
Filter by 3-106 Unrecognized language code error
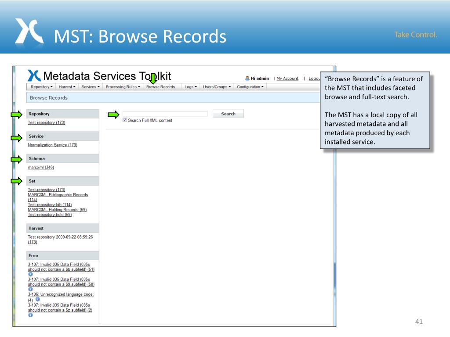click(61, 297)
